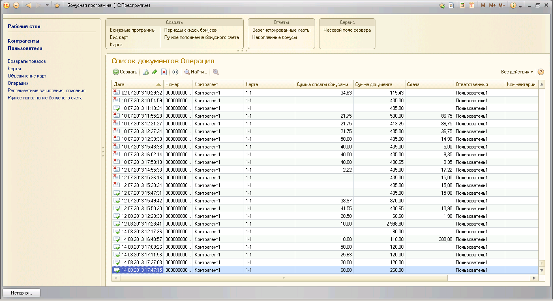
Task: Go back with the left arrow
Action: point(28,5)
